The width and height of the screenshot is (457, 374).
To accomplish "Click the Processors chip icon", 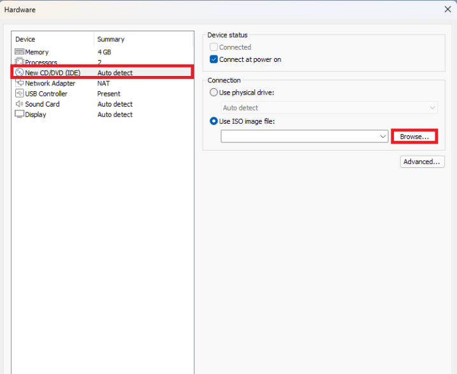I will pyautogui.click(x=19, y=62).
